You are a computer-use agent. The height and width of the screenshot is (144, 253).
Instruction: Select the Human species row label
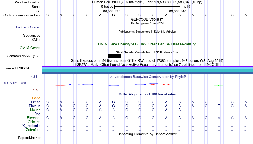pos(35,102)
